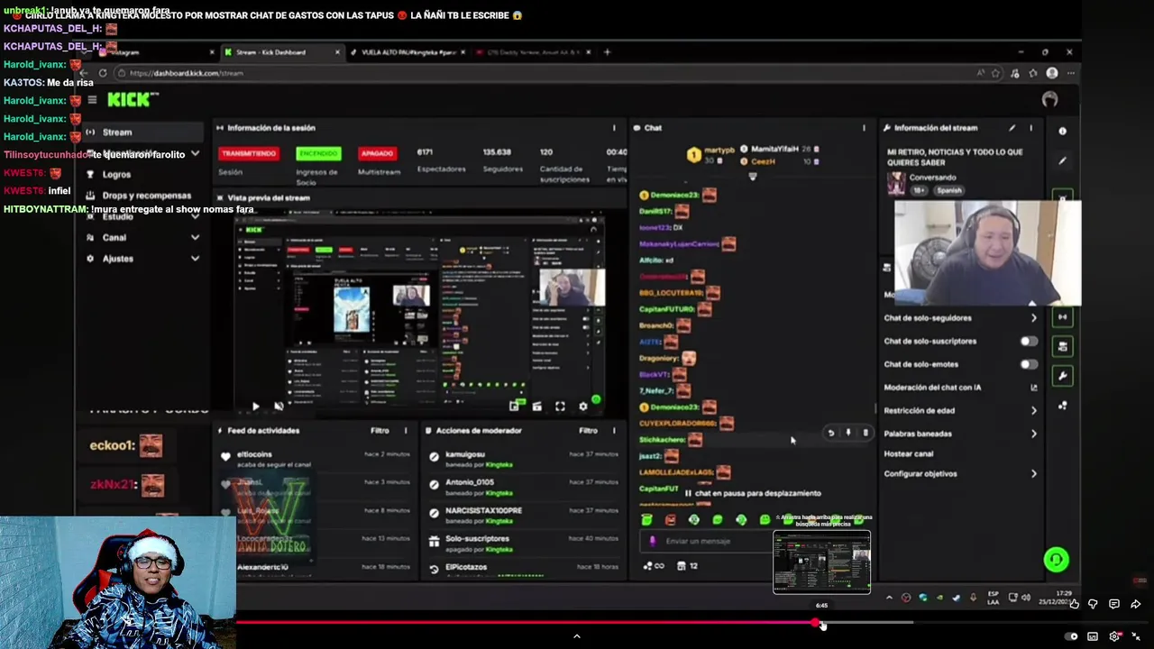Pin the hovered chat message
Viewport: 1154px width, 649px height.
(848, 433)
